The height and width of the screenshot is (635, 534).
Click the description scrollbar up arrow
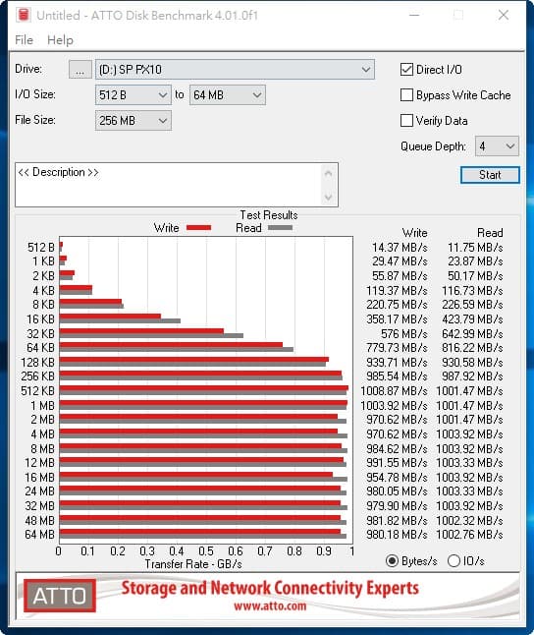tap(329, 174)
